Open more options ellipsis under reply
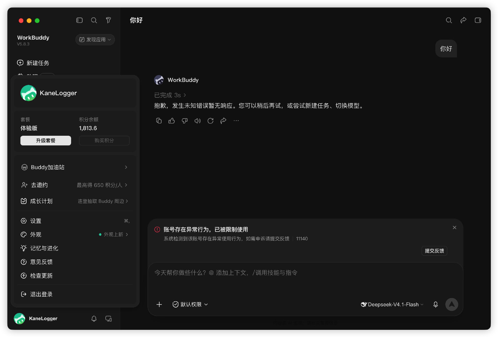Image resolution: width=498 pixels, height=337 pixels. 236,121
